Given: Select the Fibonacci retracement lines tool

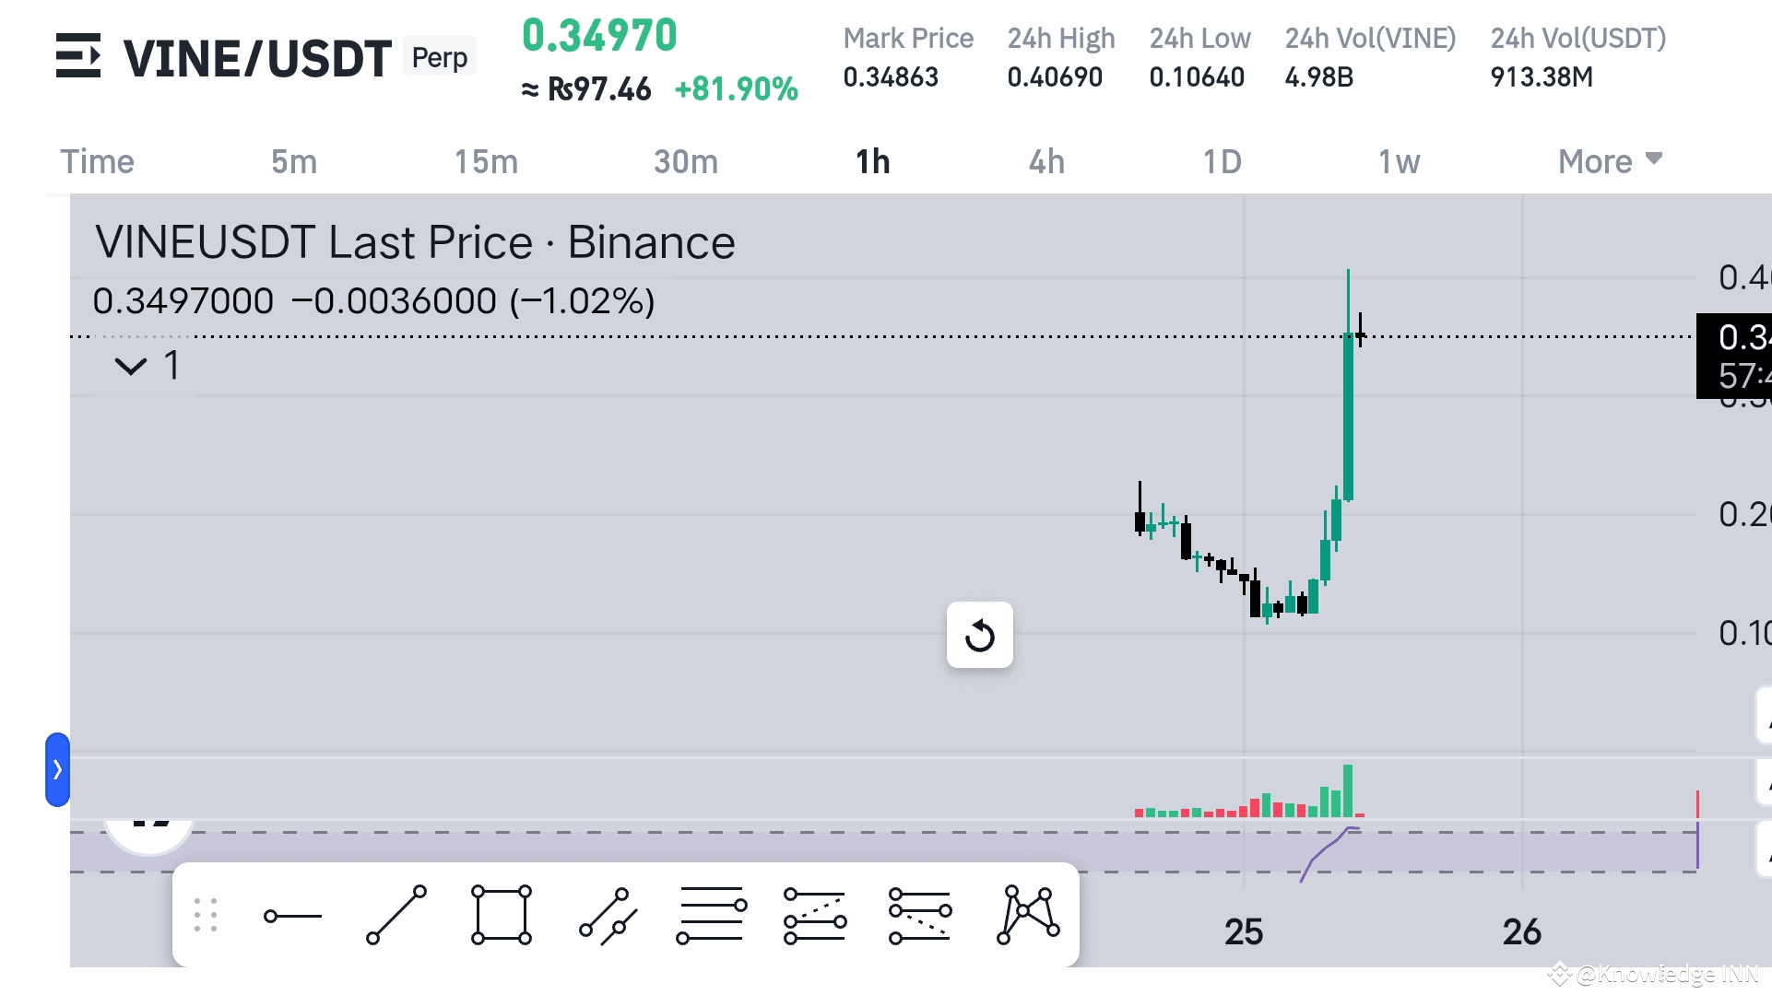Looking at the screenshot, I should [711, 916].
